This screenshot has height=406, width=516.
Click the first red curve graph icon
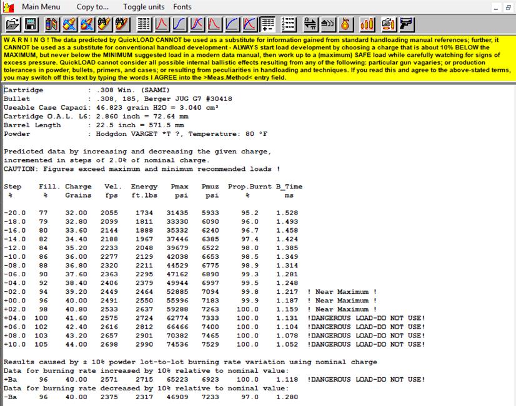pos(162,24)
